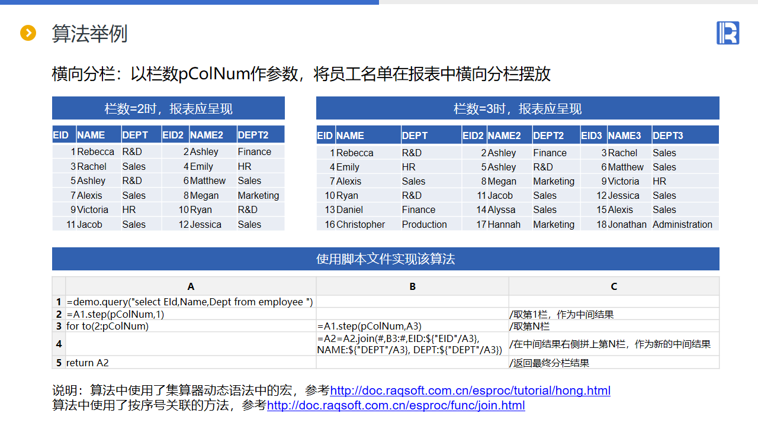Click the '栏数=3时，报表应呈现' banner
758x426 pixels.
pos(517,109)
